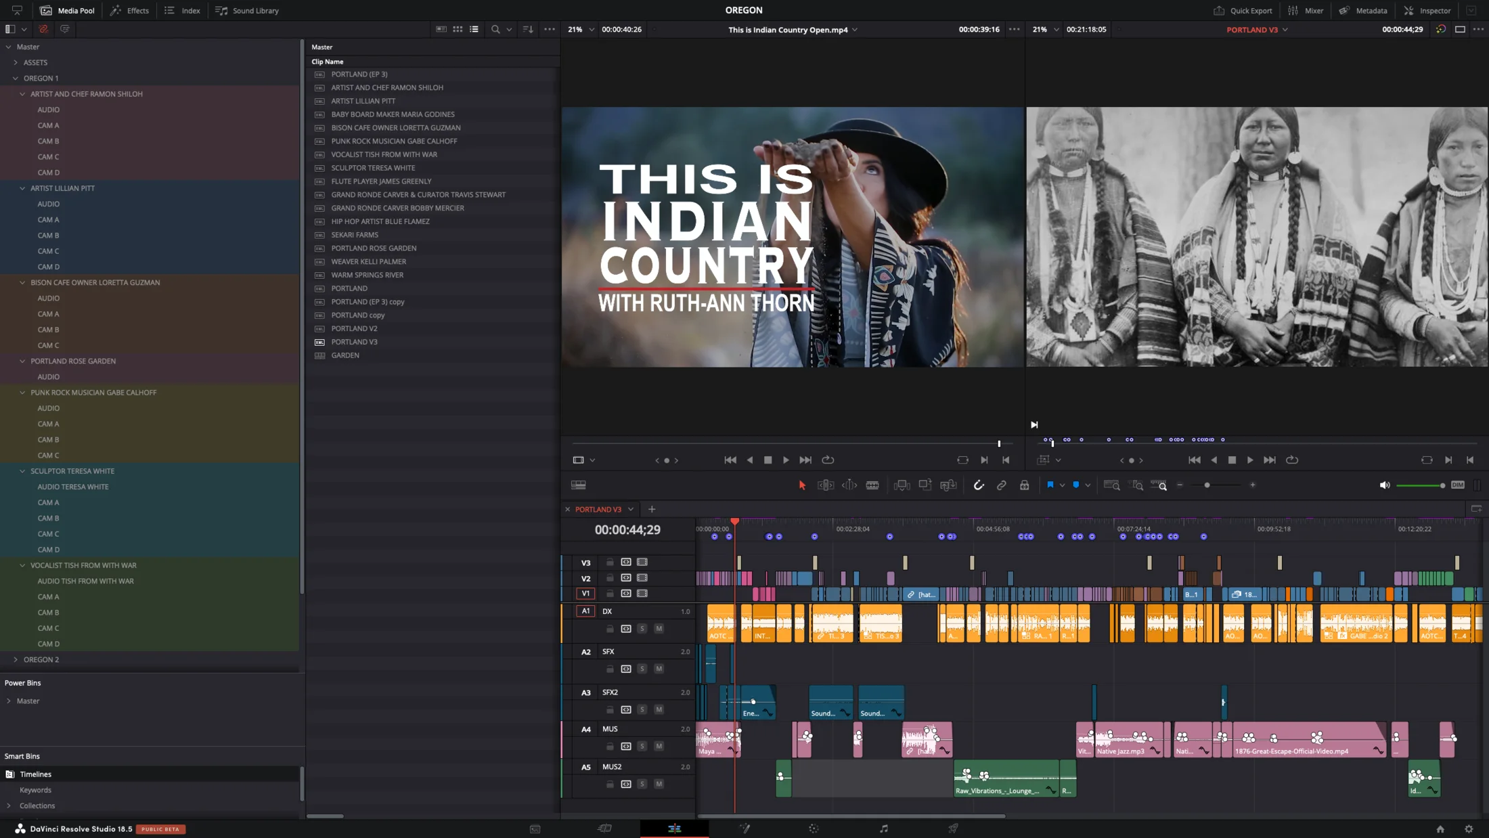Toggle Snapping magnet in timeline toolbar
The width and height of the screenshot is (1489, 838).
979,485
